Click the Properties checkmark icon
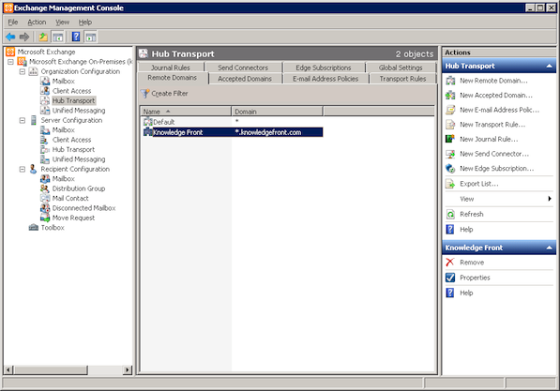The height and width of the screenshot is (391, 560). 450,278
